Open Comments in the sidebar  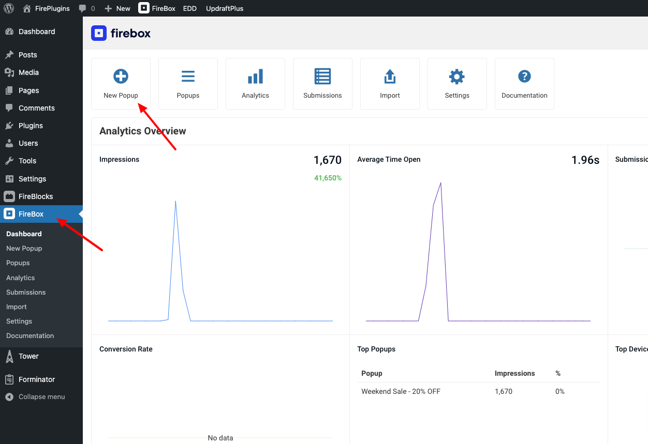(x=41, y=108)
